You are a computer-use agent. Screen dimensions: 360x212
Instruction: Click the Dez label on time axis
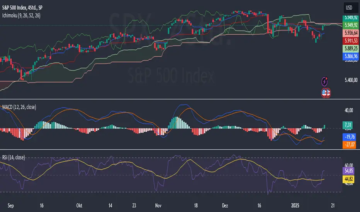(x=225, y=205)
